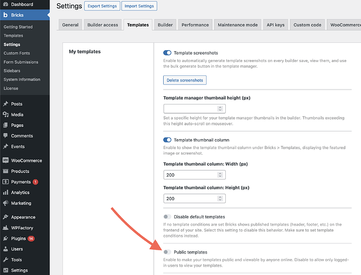This screenshot has width=361, height=275.
Task: Open Custom Fonts in Bricks submenu
Action: click(x=17, y=53)
